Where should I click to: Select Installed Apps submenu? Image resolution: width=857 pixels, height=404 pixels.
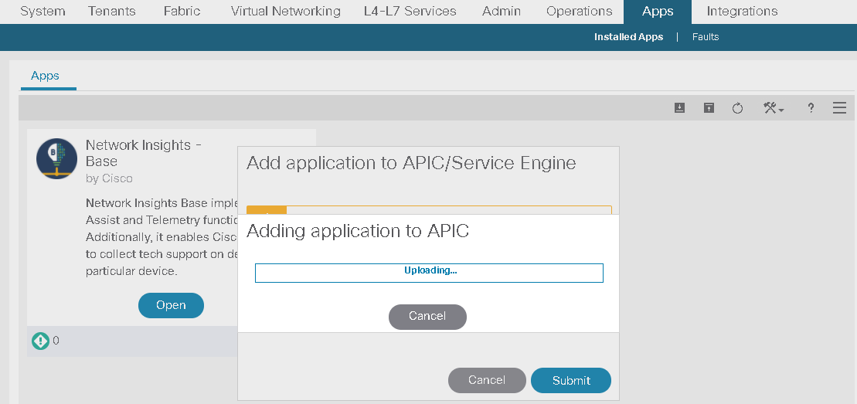coord(628,36)
